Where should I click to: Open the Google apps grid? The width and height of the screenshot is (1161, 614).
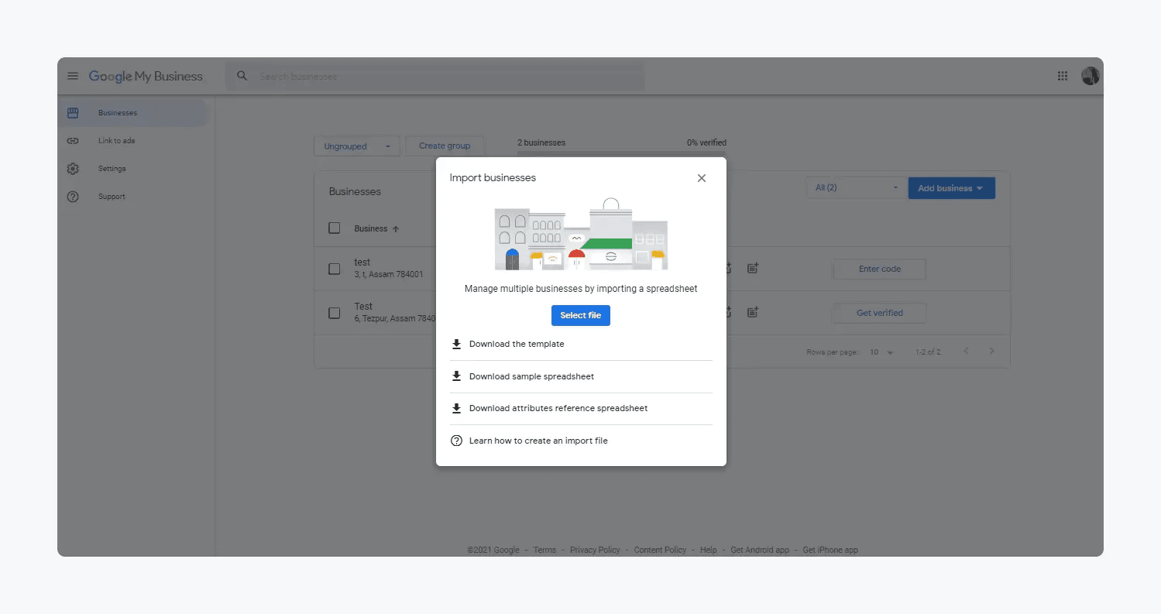coord(1063,76)
